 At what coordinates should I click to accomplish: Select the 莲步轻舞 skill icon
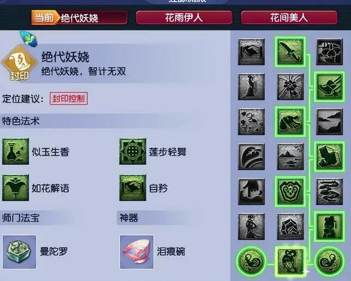(133, 151)
